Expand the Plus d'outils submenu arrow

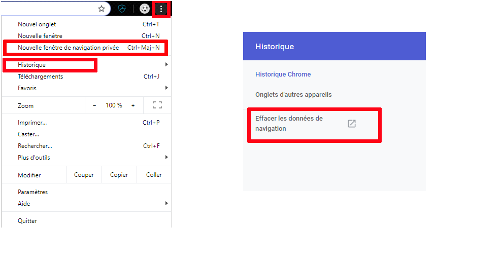click(x=166, y=157)
